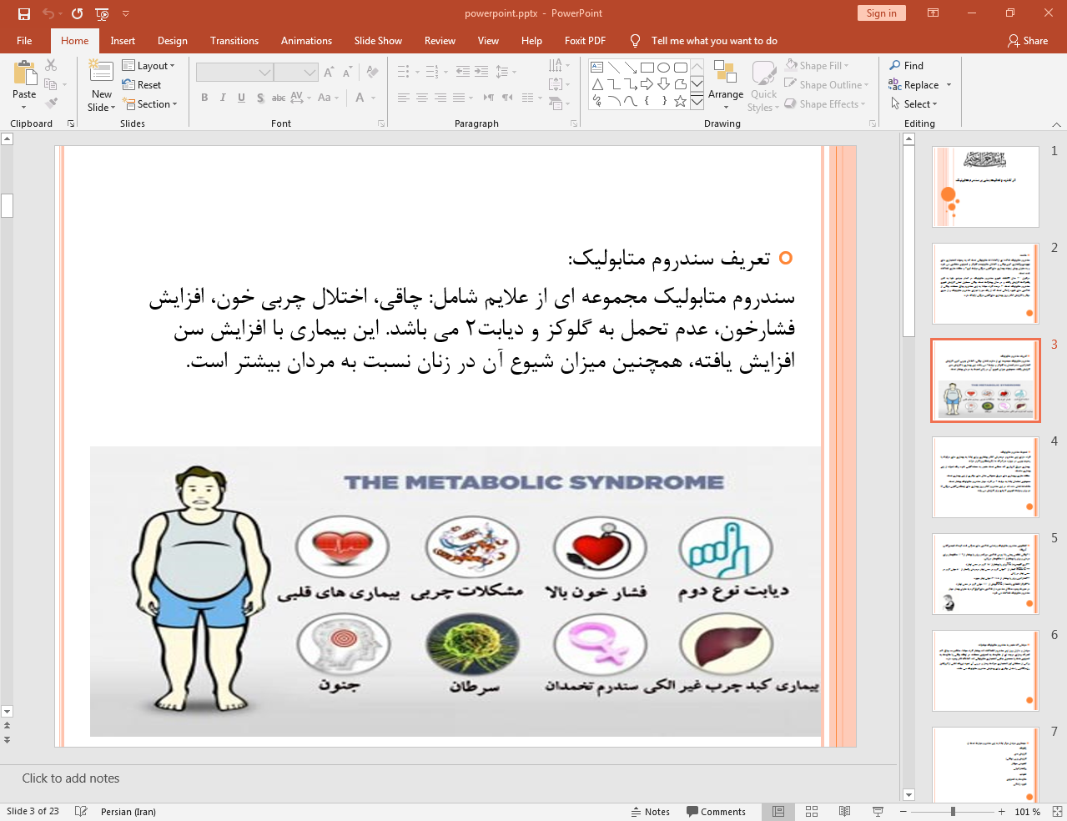This screenshot has width=1067, height=821.
Task: Click the Repeat icon in the quick access toolbar
Action: [78, 13]
